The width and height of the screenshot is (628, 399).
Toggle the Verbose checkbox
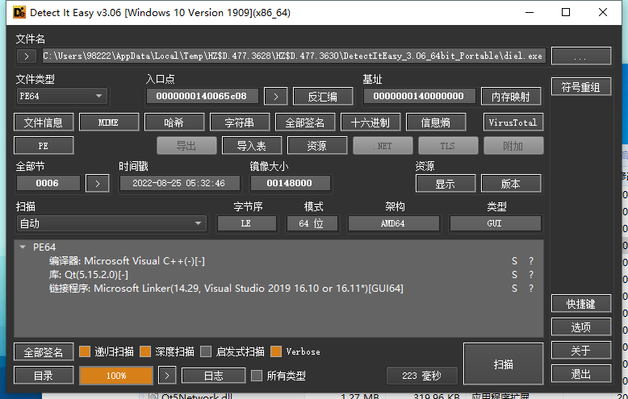[x=276, y=351]
